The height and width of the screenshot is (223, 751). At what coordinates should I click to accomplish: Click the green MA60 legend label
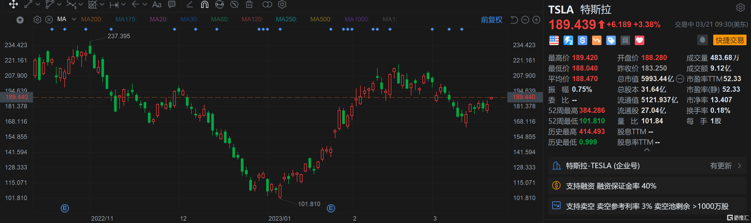[220, 19]
